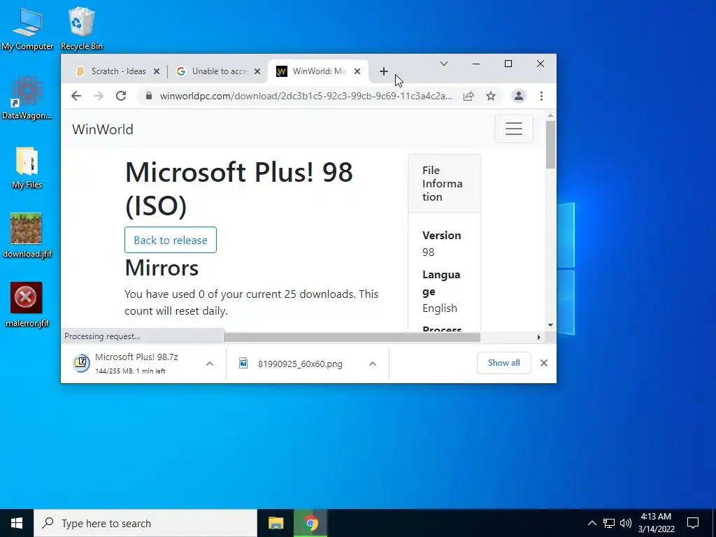
Task: Click the Back to release button
Action: point(171,240)
